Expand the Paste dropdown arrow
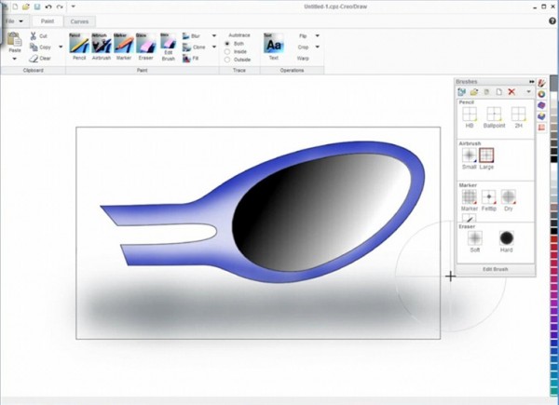 pos(14,57)
